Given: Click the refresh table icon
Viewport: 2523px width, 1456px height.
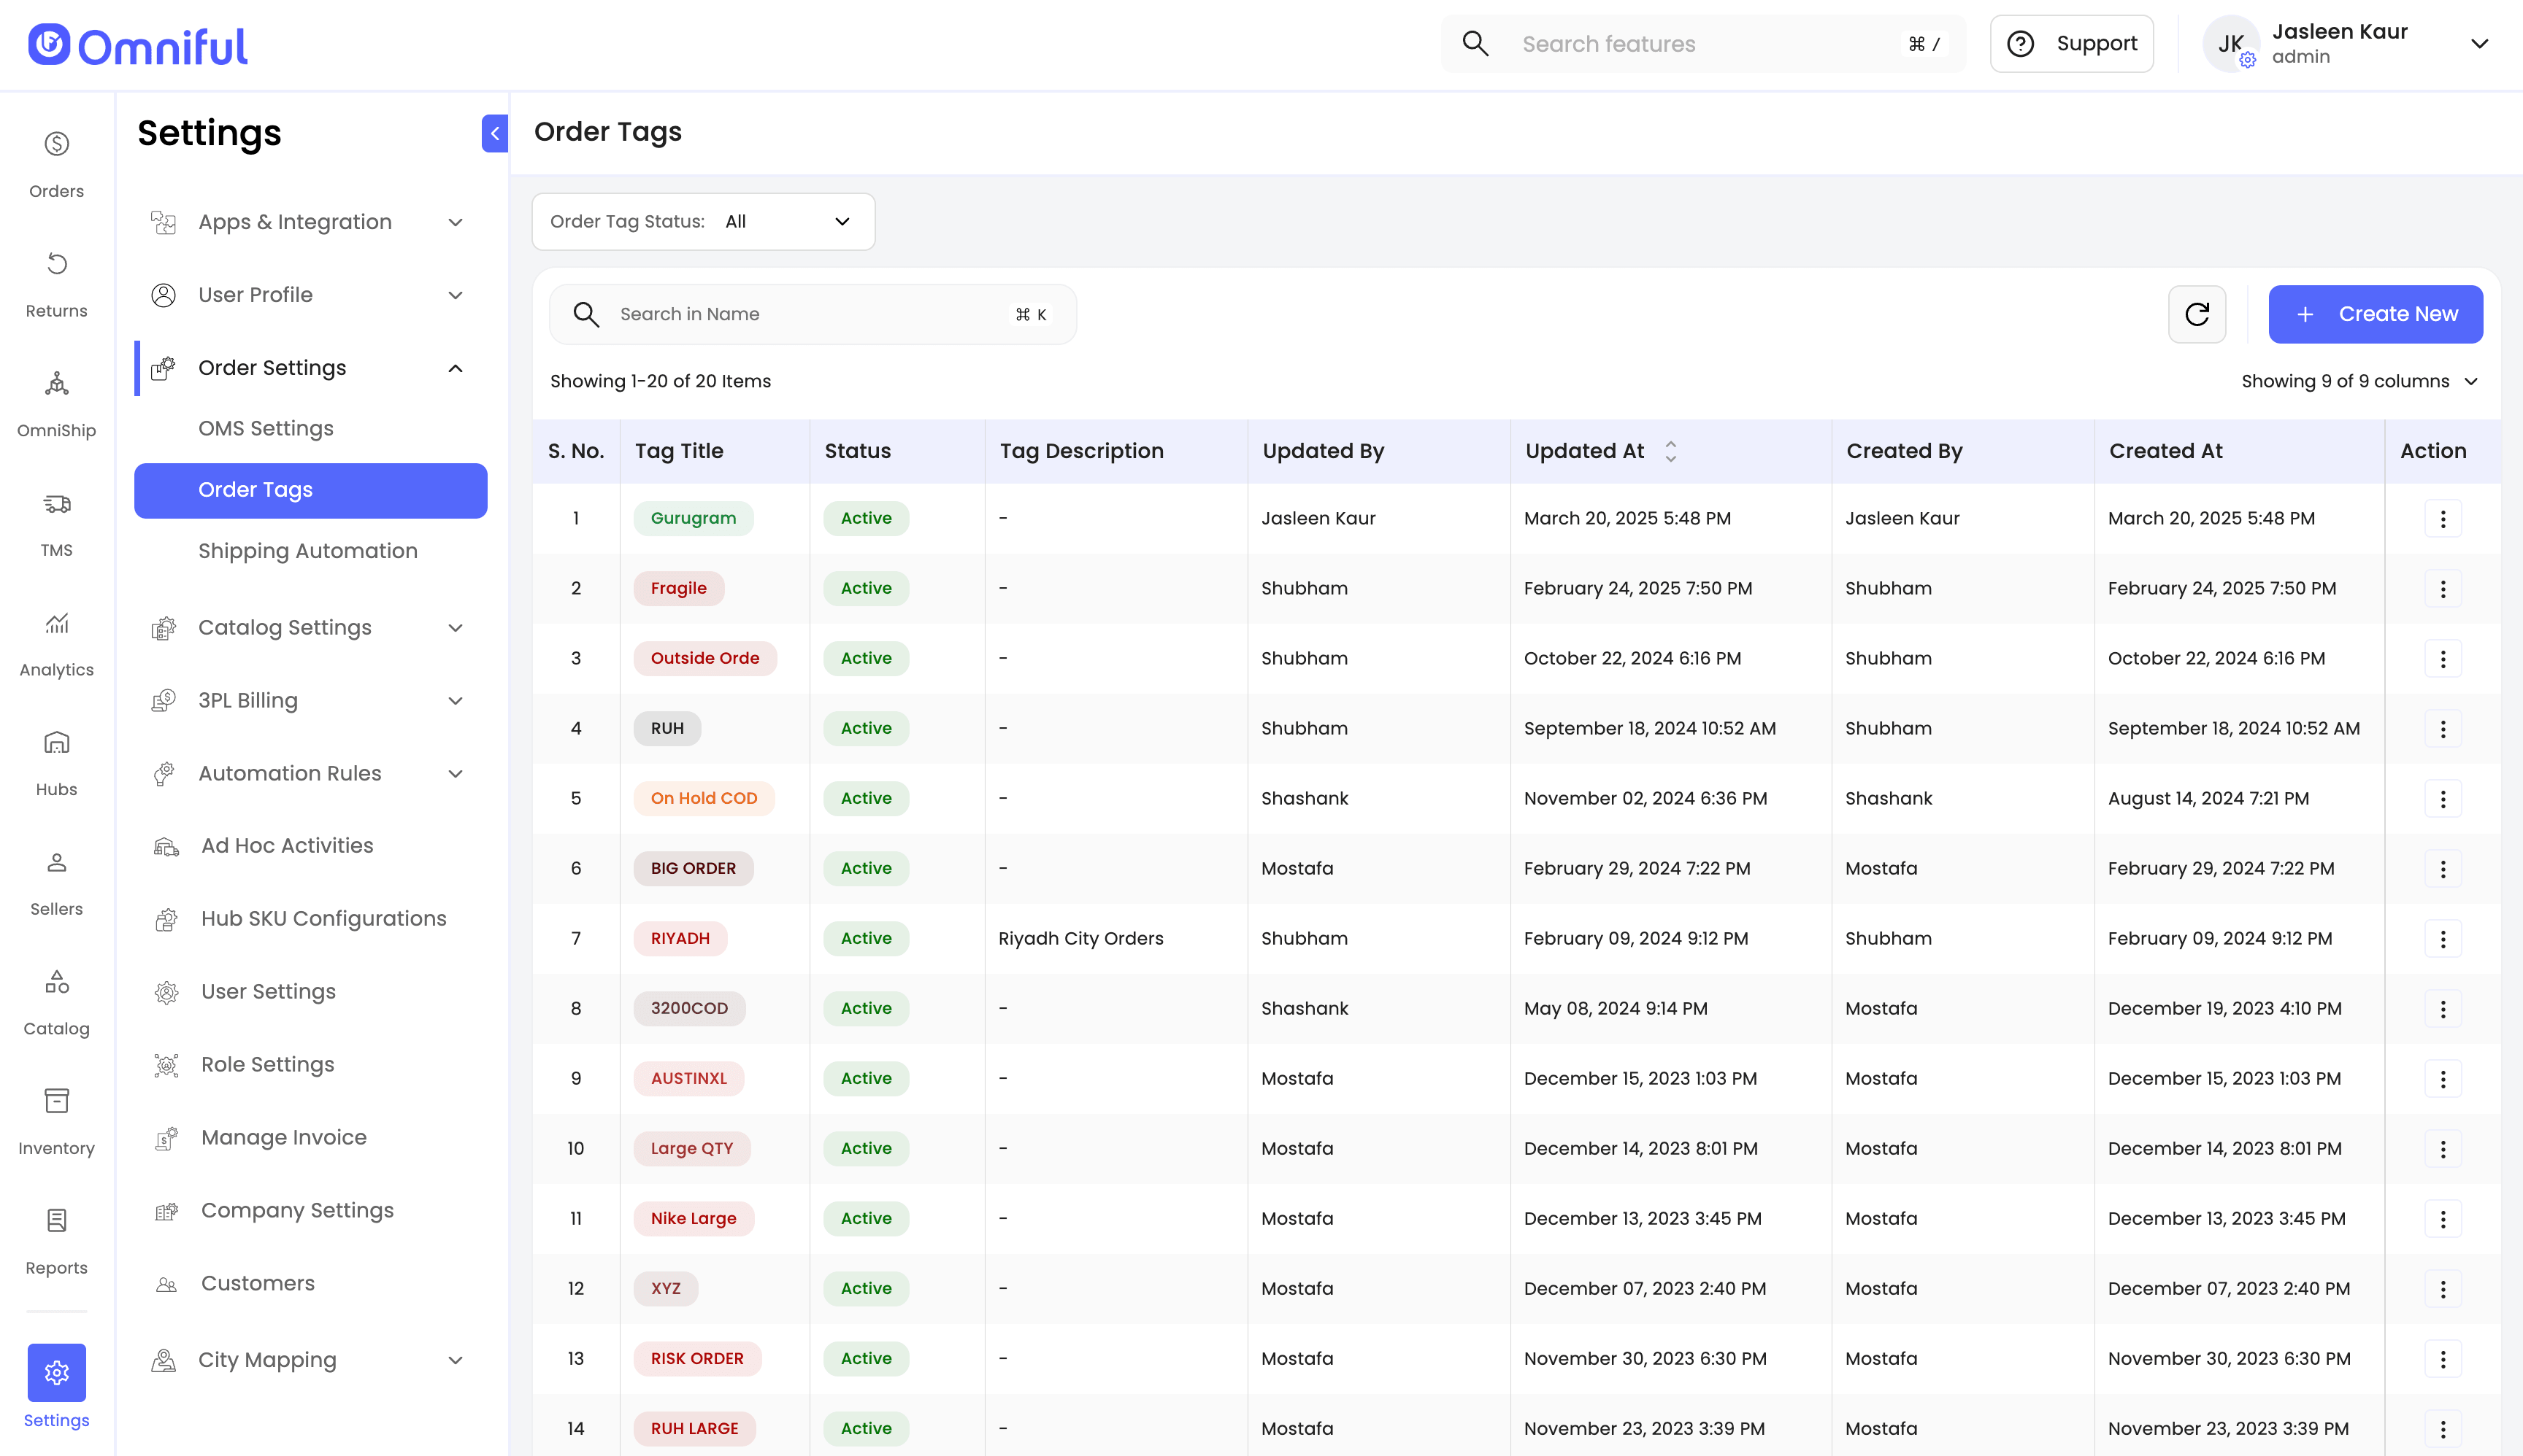Looking at the screenshot, I should point(2197,314).
